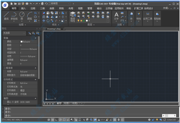Click the 帮助 help tab
Viewport: 180px width, 123px height.
[129, 8]
